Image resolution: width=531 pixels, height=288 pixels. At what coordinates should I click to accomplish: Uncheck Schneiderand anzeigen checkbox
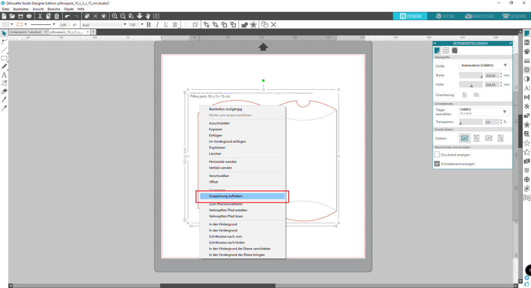pos(437,163)
